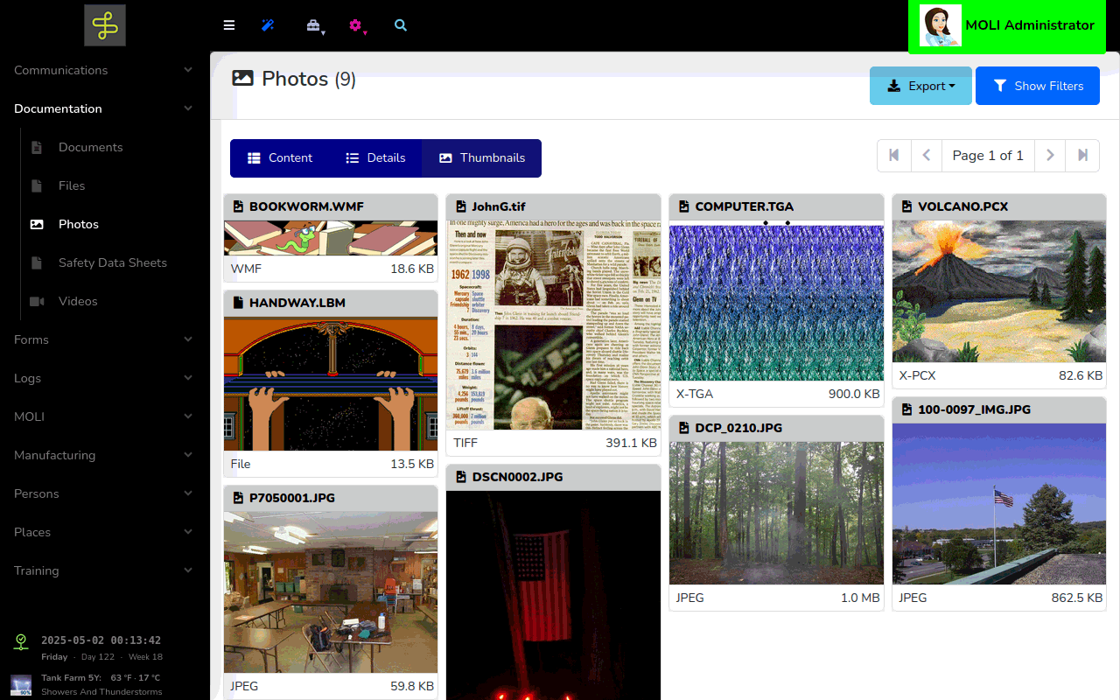Image resolution: width=1120 pixels, height=700 pixels.
Task: Click the Videos camera icon in the sidebar
Action: [37, 301]
